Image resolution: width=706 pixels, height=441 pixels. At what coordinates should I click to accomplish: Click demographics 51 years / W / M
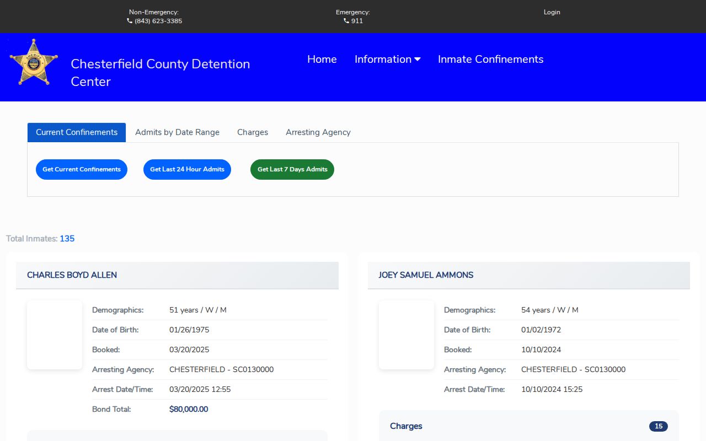(198, 310)
